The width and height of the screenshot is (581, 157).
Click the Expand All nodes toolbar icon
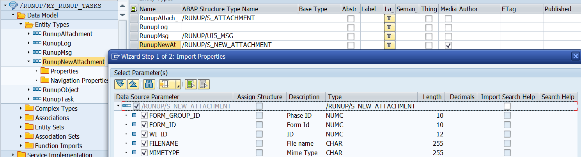pyautogui.click(x=120, y=84)
